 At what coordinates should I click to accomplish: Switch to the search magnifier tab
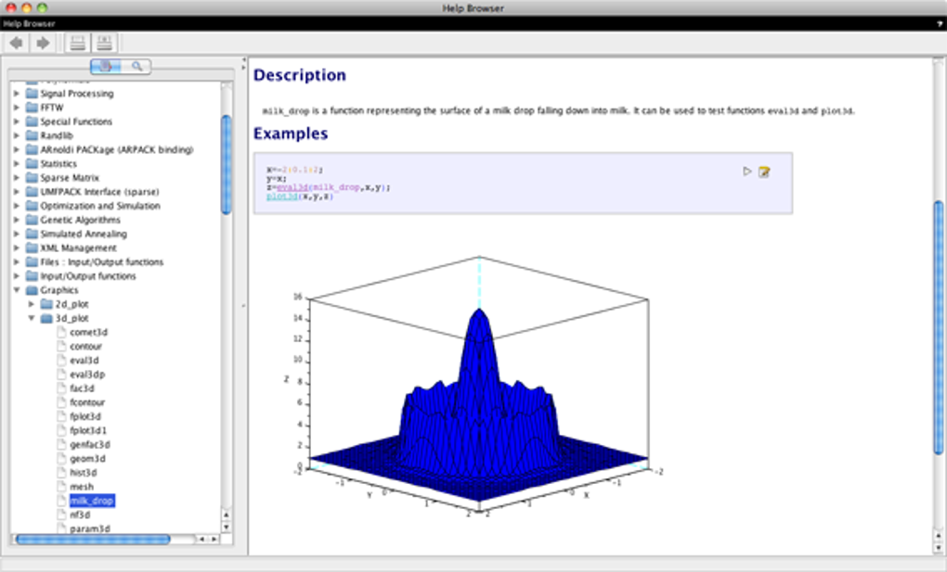(137, 67)
